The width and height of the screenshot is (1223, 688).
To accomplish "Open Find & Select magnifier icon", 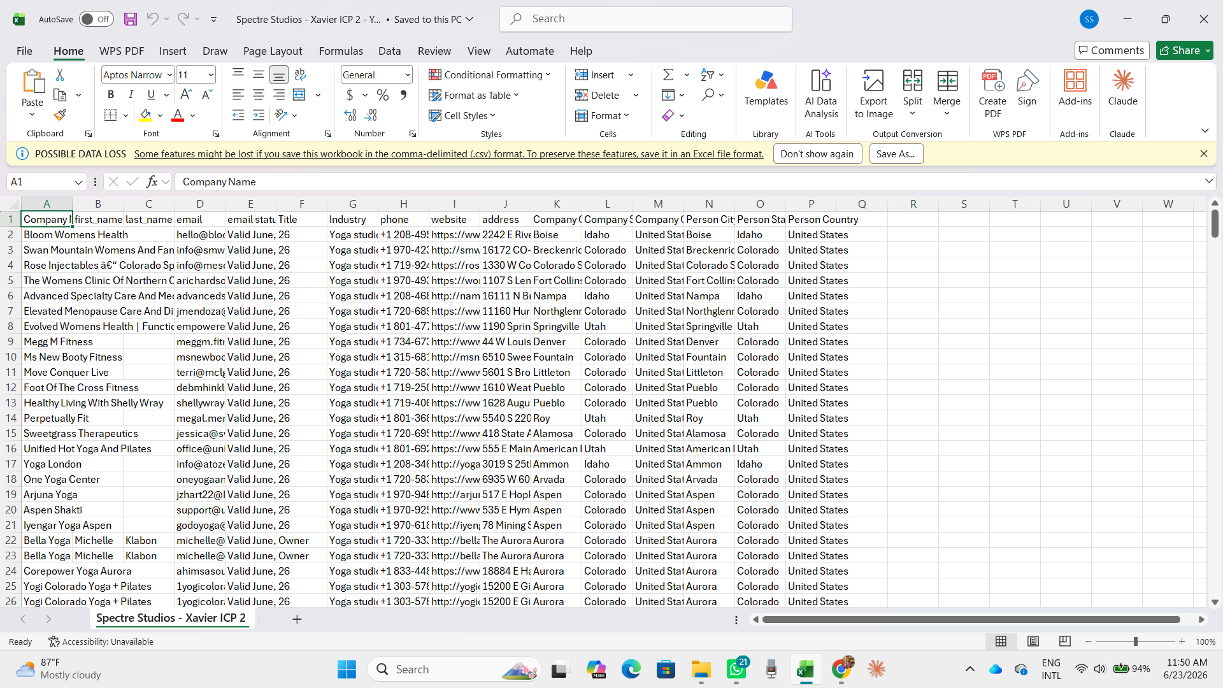I will click(x=708, y=95).
